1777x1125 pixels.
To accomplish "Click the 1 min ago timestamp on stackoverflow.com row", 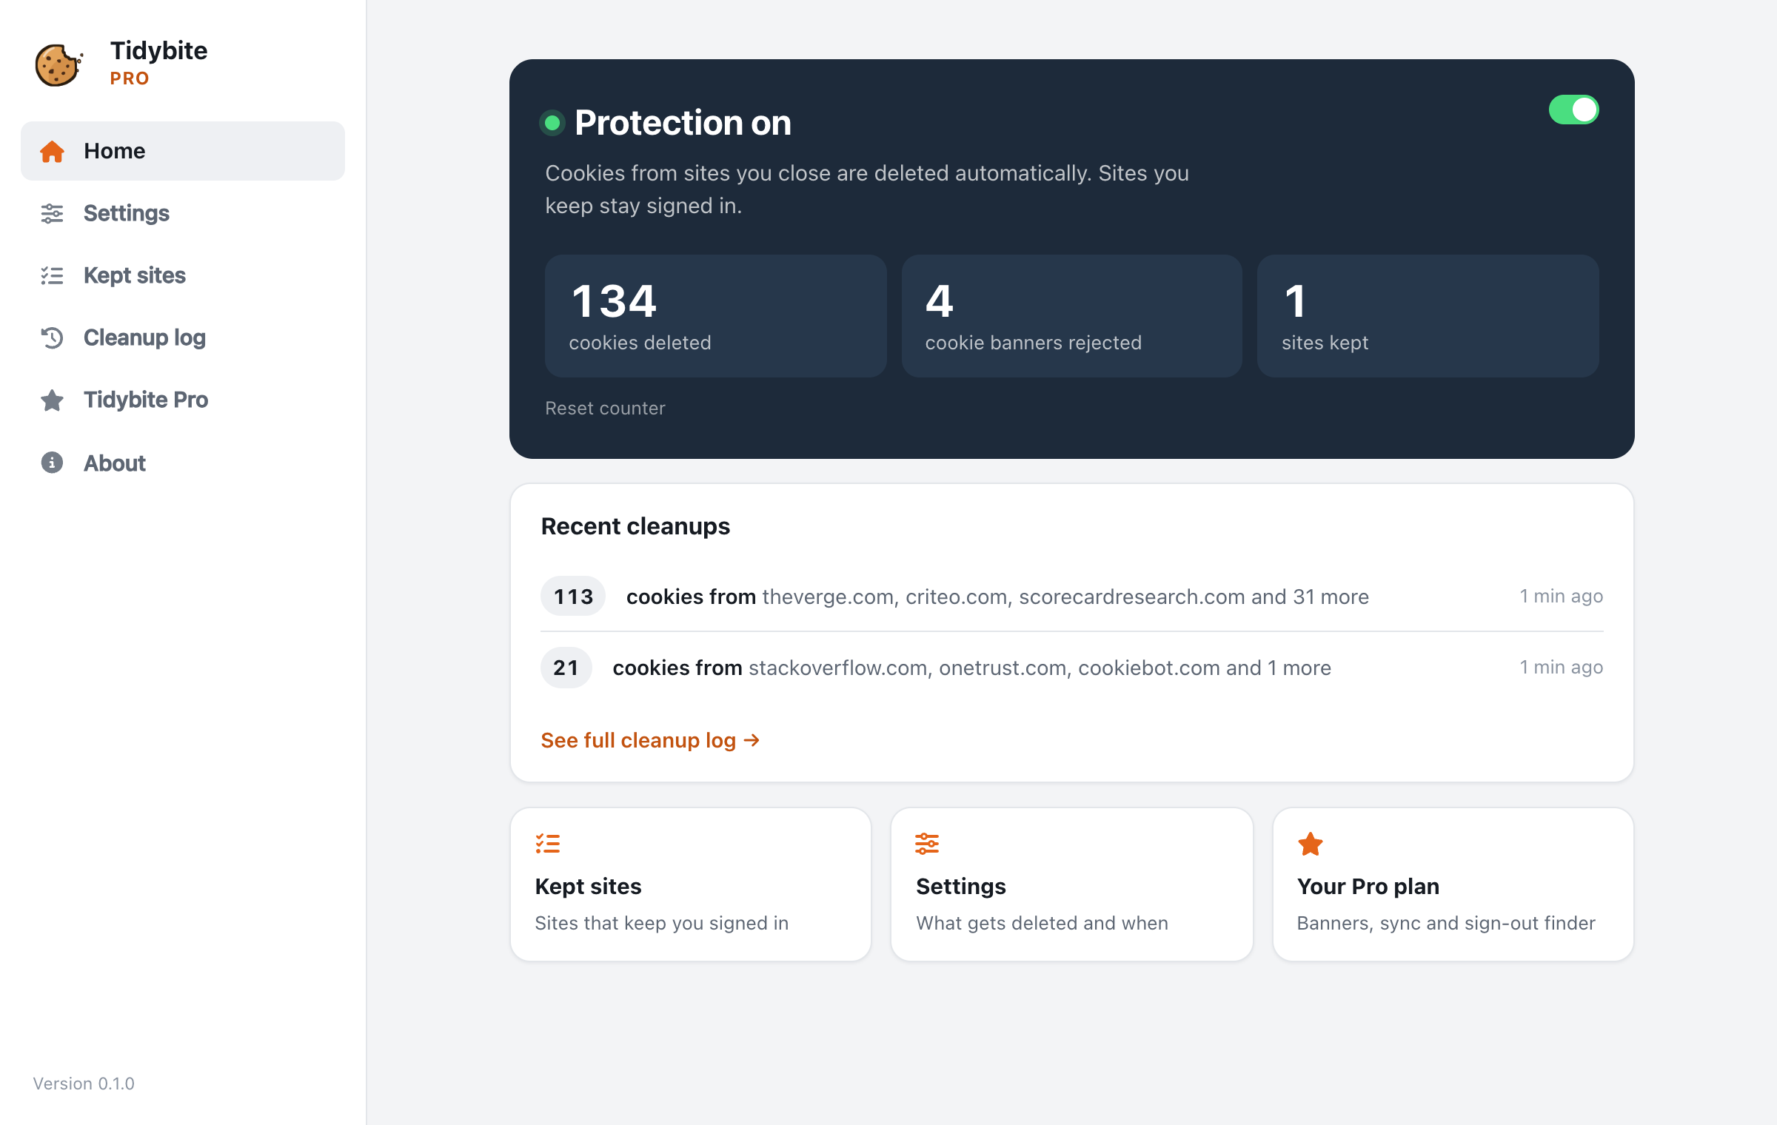I will (1562, 667).
